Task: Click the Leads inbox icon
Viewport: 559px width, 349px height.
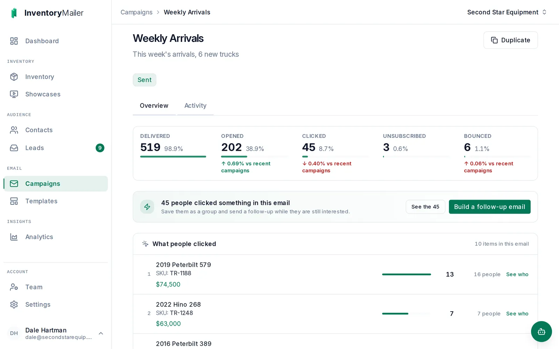Action: (x=14, y=148)
